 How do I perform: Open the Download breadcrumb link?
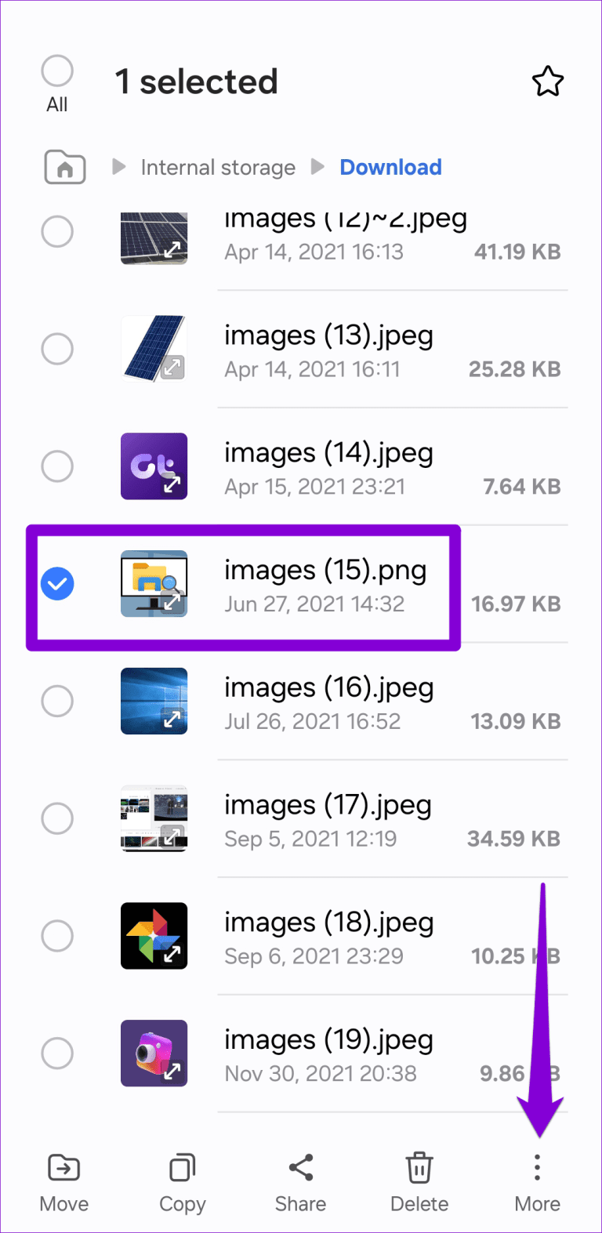coord(390,166)
